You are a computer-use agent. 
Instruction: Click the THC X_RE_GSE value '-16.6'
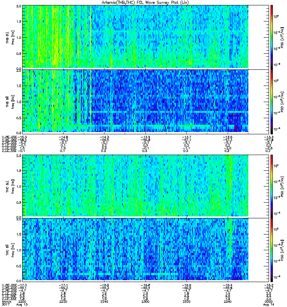click(186, 285)
